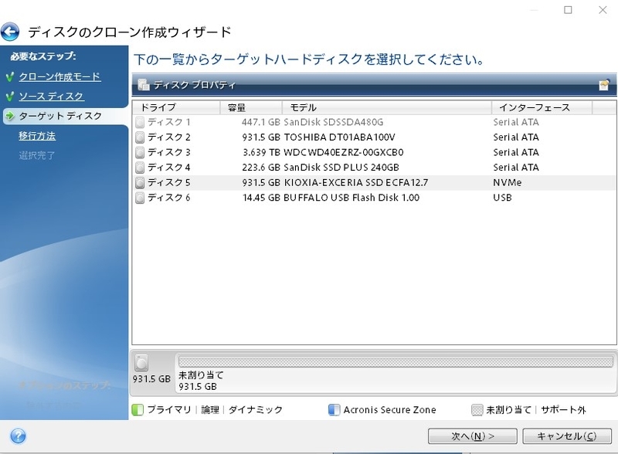Image resolution: width=618 pixels, height=454 pixels.
Task: Click the checkmark beside クローン作成モード
Action: click(10, 76)
